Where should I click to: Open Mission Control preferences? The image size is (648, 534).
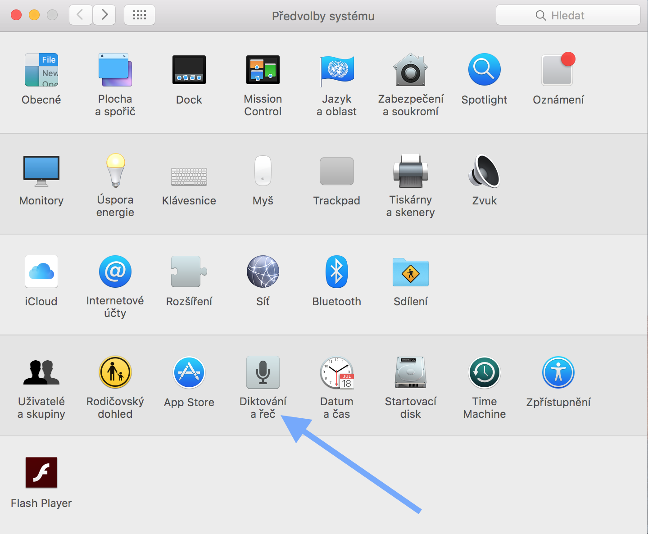click(x=263, y=70)
